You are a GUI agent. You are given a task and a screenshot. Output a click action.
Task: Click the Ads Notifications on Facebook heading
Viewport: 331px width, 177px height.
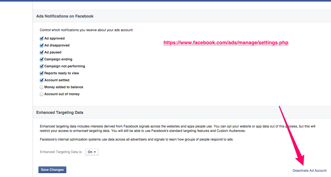(x=65, y=16)
